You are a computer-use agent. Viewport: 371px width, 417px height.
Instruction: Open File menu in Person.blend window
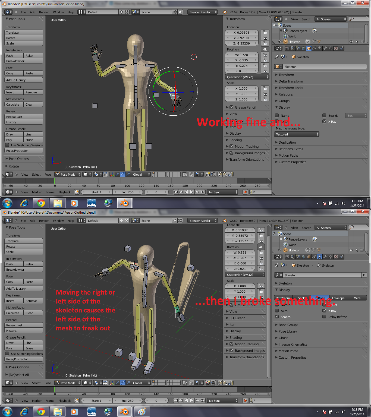(23, 12)
